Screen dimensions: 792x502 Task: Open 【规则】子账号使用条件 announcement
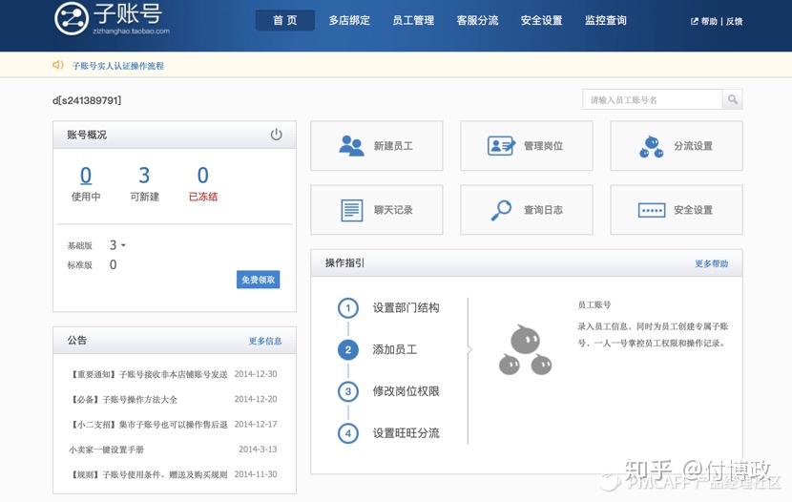148,474
